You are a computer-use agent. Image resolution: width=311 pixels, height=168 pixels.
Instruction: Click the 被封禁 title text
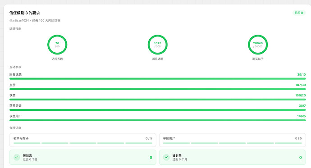[177, 156]
